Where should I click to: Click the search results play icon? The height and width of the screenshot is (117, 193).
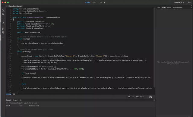click(x=7, y=103)
